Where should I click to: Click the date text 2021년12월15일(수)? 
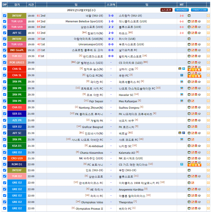tap(81, 10)
